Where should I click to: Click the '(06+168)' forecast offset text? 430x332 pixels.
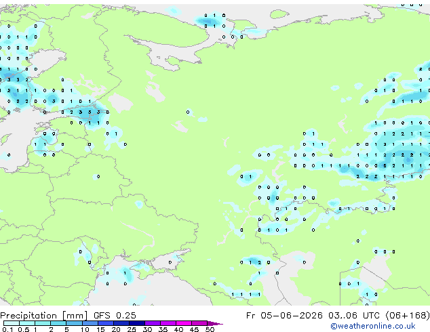tap(408, 316)
